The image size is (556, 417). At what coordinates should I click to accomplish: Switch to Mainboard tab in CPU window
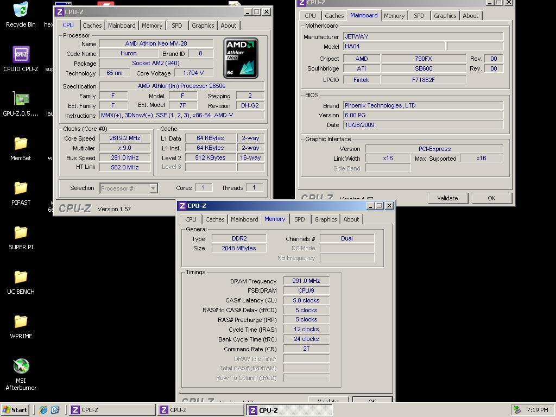pyautogui.click(x=122, y=26)
